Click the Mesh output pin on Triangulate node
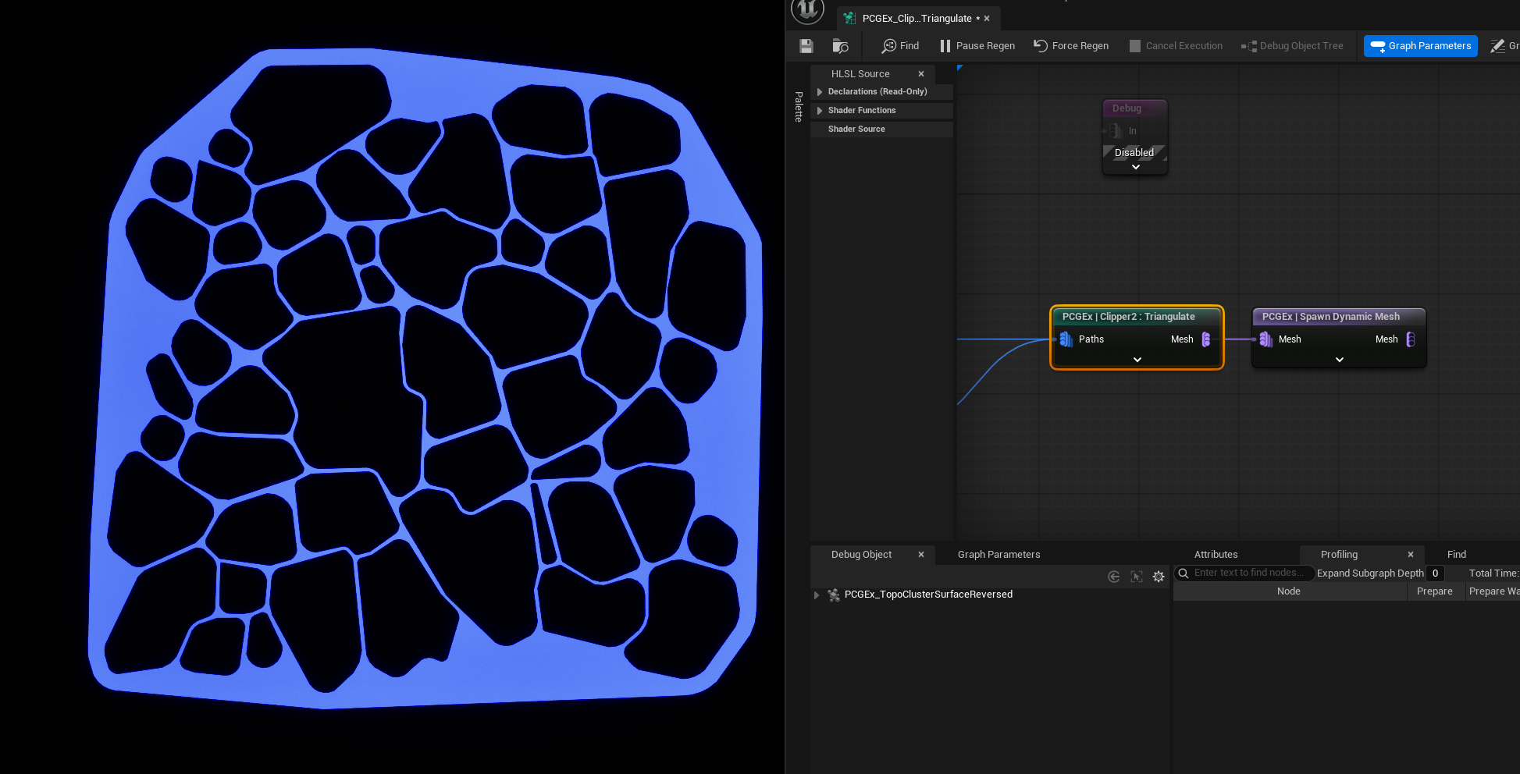Image resolution: width=1520 pixels, height=774 pixels. 1205,339
